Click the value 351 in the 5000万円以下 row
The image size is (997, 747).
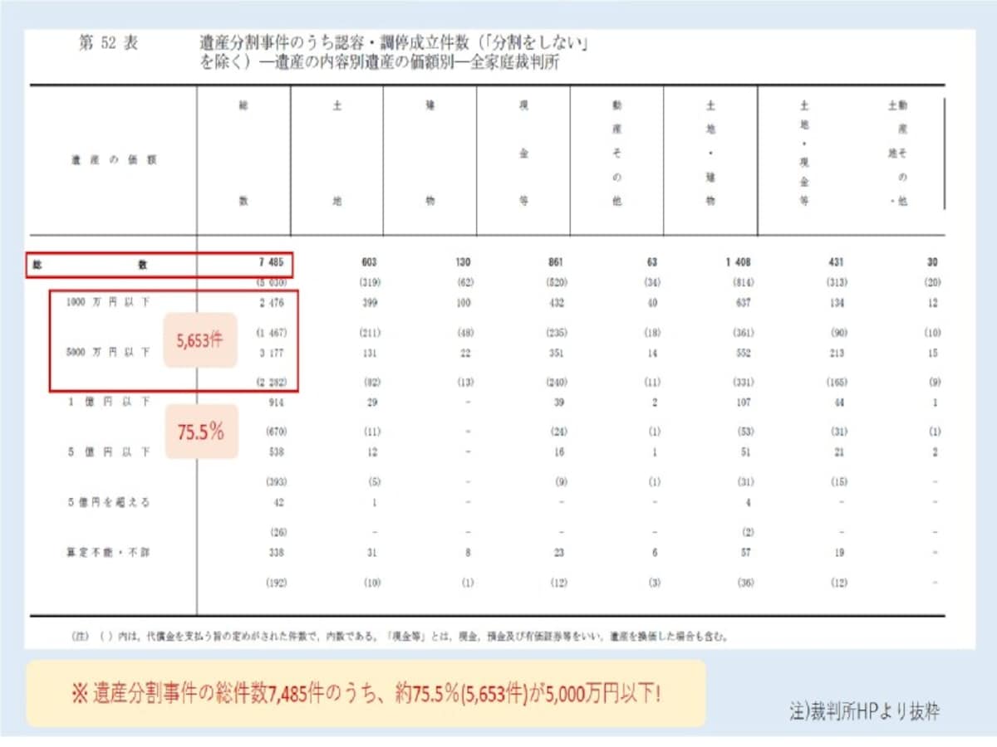tap(556, 354)
